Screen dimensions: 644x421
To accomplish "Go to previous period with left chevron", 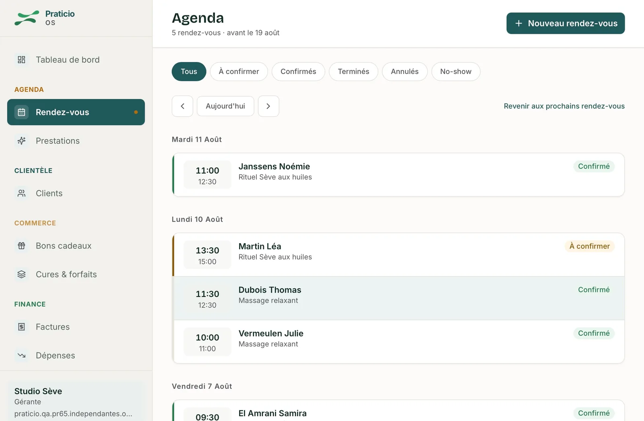I will (182, 106).
